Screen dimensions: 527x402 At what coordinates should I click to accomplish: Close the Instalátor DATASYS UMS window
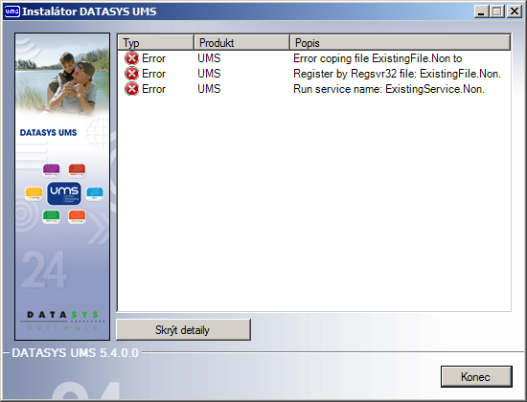pyautogui.click(x=515, y=11)
